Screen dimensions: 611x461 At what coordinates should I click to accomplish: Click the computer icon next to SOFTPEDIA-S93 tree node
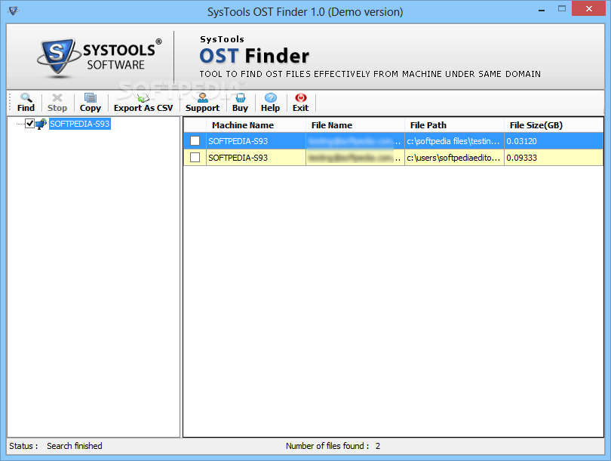(x=41, y=124)
